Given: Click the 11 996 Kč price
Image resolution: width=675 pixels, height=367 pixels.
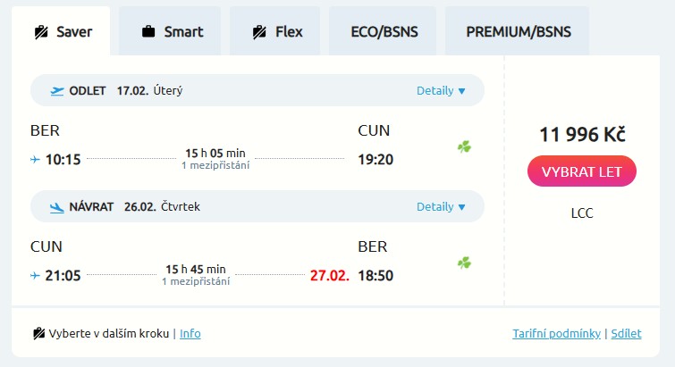Looking at the screenshot, I should (x=582, y=134).
